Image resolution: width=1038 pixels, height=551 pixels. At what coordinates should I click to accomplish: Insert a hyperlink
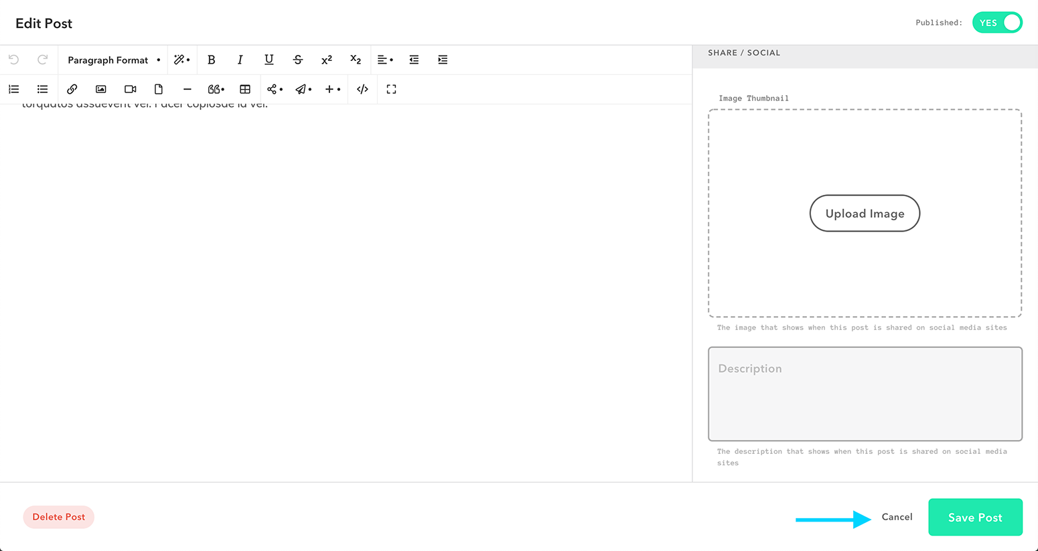pyautogui.click(x=72, y=89)
